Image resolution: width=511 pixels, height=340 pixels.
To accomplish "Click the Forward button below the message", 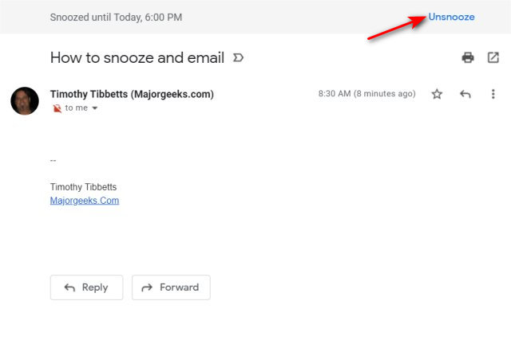I will [171, 287].
